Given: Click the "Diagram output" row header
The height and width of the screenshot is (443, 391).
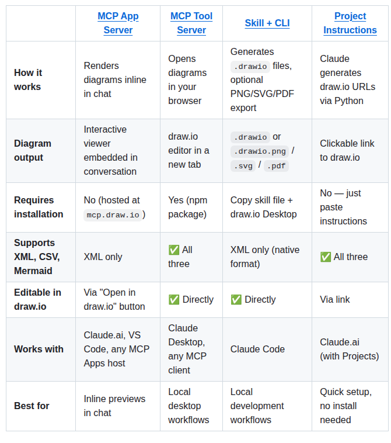Looking at the screenshot, I should click(x=33, y=151).
